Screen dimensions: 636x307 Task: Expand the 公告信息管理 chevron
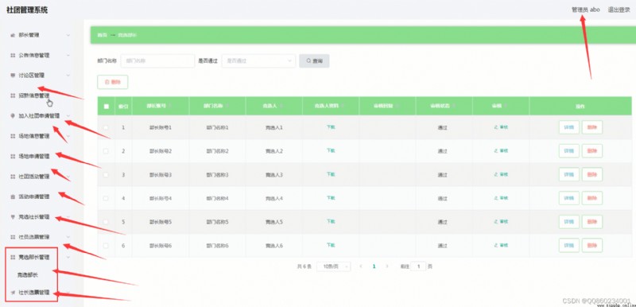pos(68,55)
